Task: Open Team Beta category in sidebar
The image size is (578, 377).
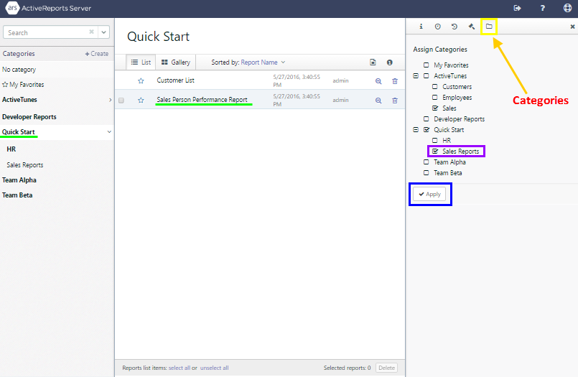Action: (17, 195)
